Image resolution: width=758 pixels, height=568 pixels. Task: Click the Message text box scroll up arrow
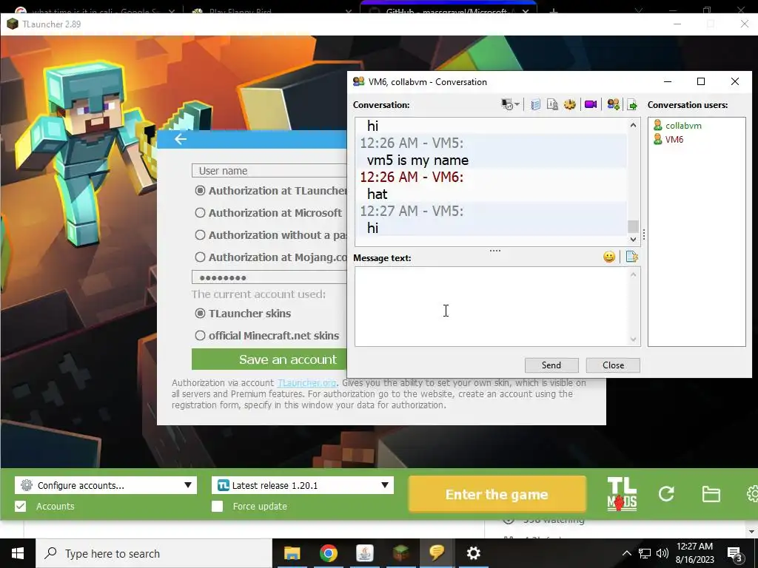[634, 274]
